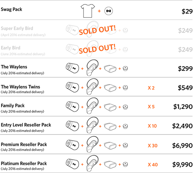
Task: Click the remote module icon in Waylens Twins row
Action: [x=110, y=88]
